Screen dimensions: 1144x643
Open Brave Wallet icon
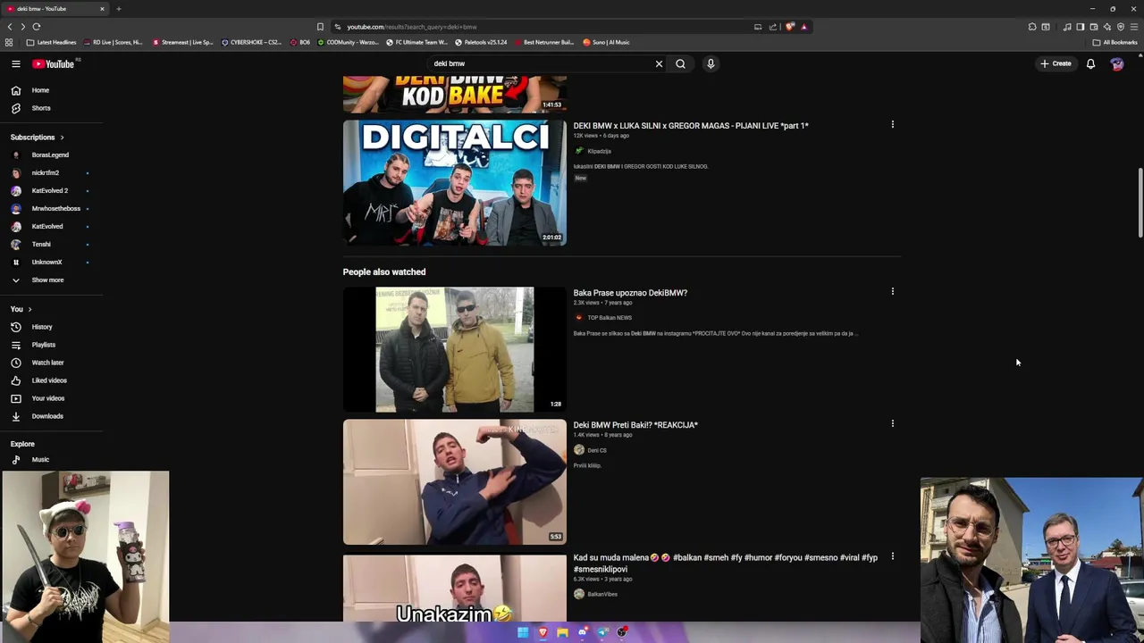coord(1093,27)
